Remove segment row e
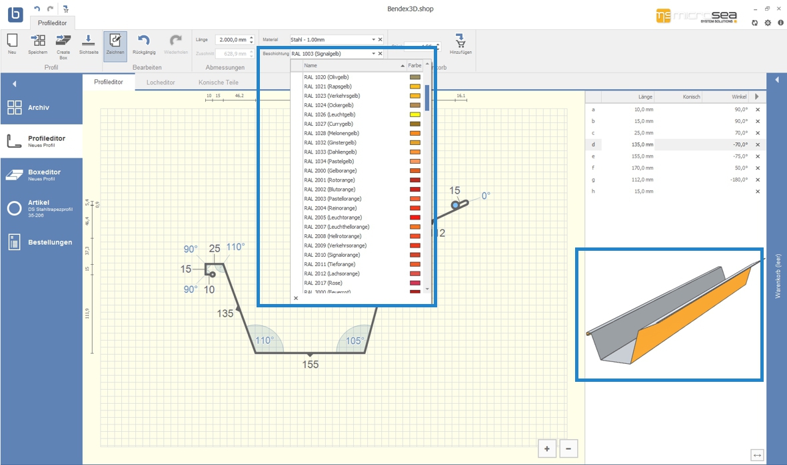The width and height of the screenshot is (787, 465). (758, 156)
